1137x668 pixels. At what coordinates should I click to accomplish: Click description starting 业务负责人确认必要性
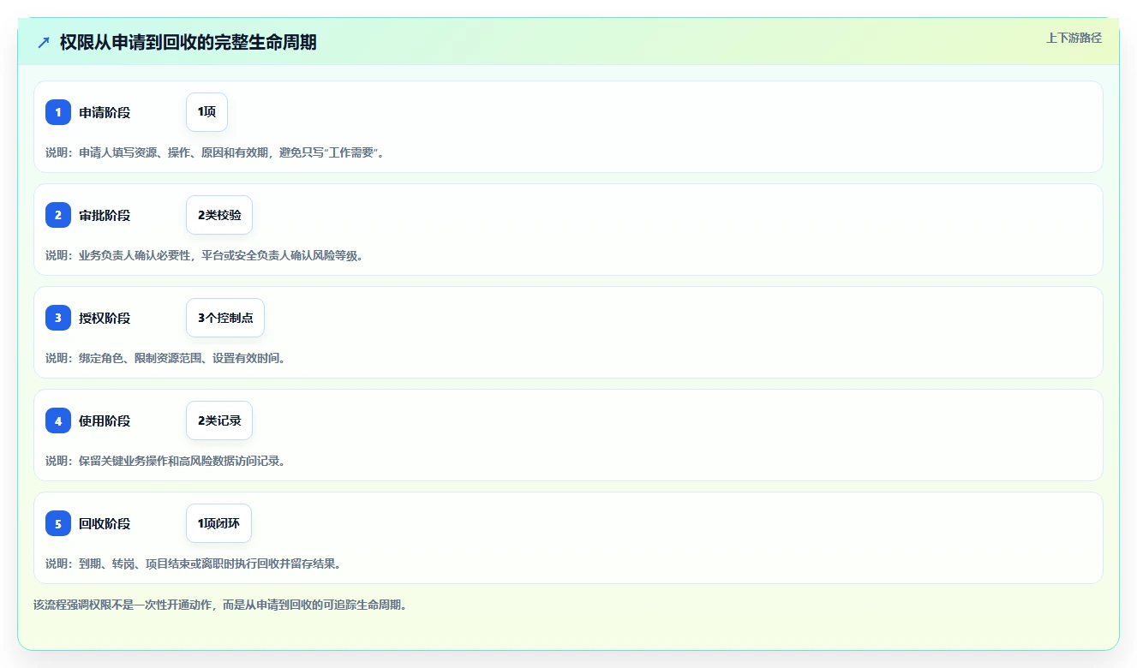pos(205,255)
